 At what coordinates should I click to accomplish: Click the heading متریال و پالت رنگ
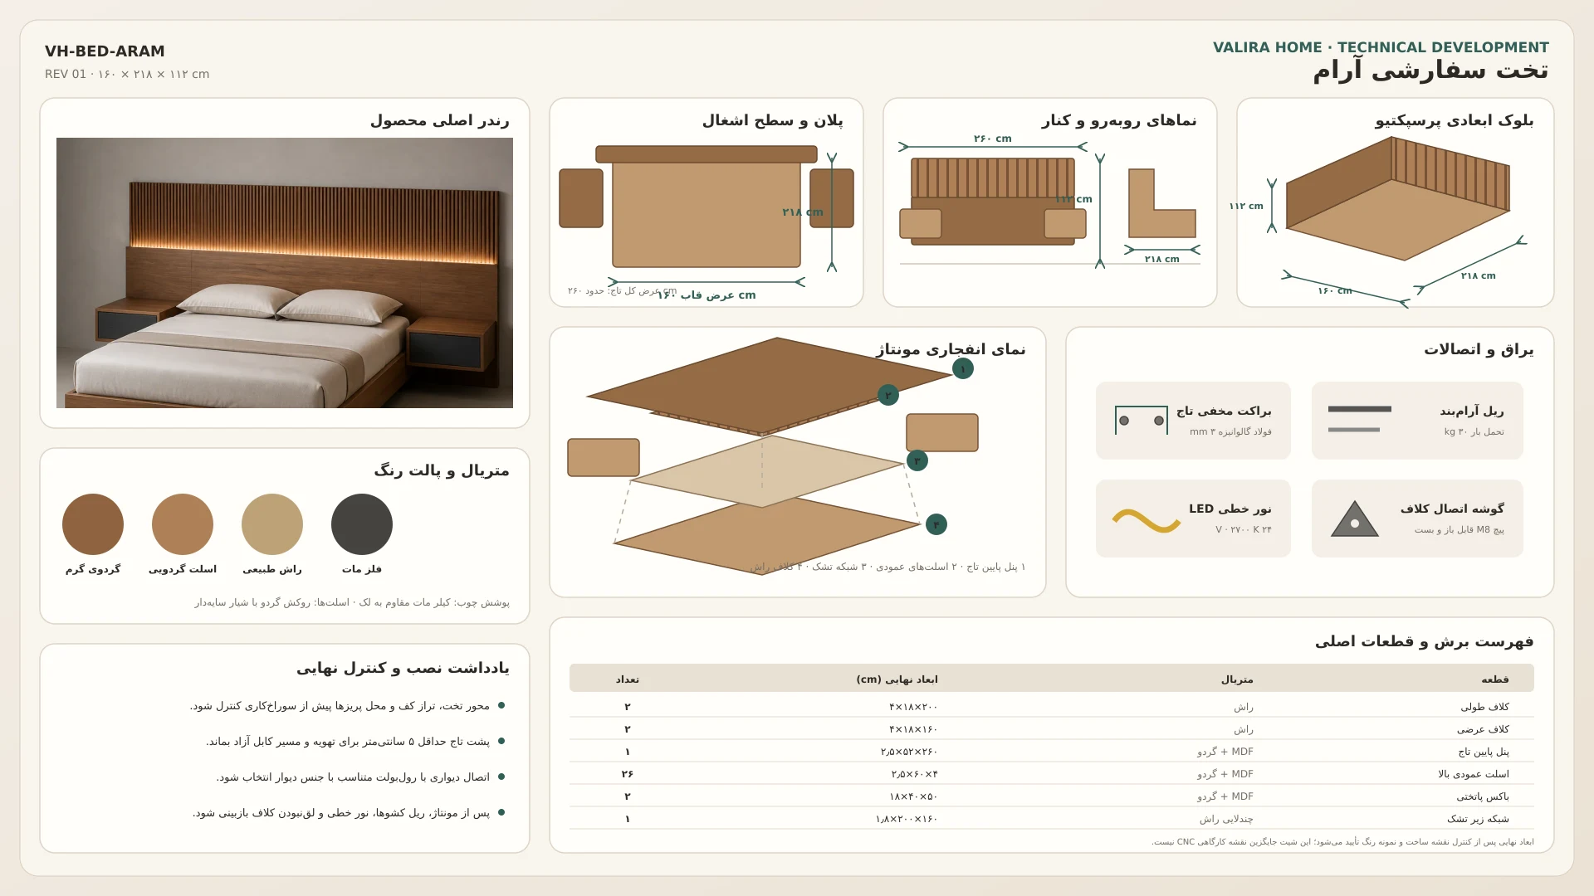[x=442, y=470]
